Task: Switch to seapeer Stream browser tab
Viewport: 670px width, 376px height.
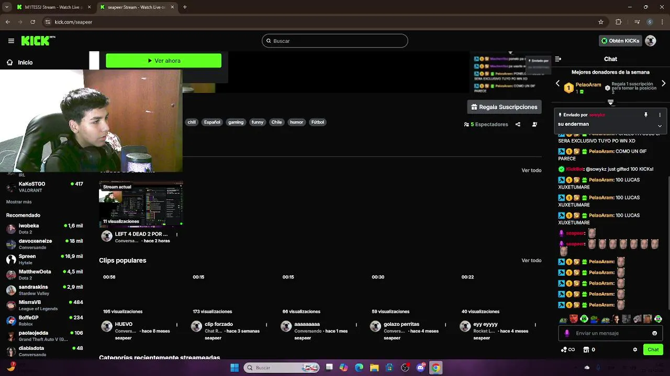Action: 136,7
